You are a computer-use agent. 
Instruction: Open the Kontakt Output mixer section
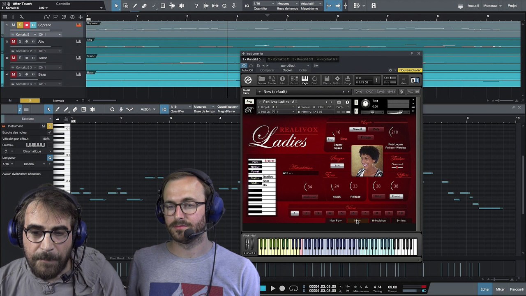[x=294, y=80]
